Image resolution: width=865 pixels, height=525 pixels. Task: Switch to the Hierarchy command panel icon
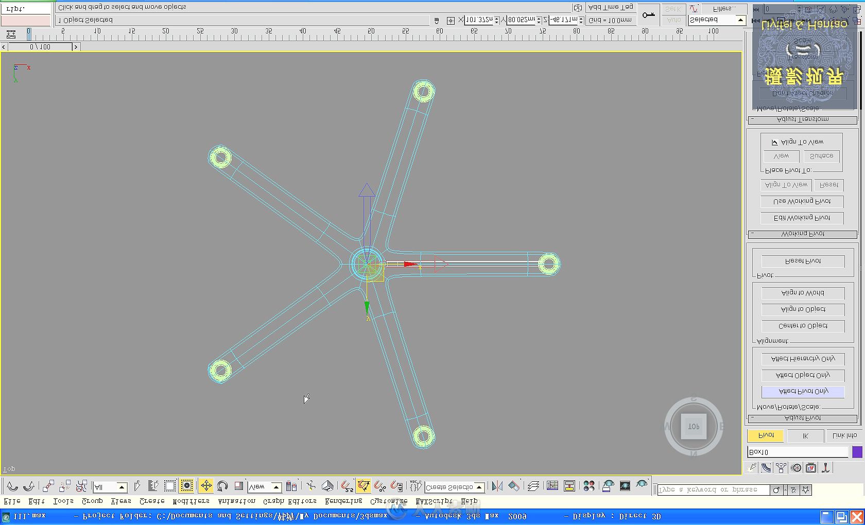tap(781, 468)
